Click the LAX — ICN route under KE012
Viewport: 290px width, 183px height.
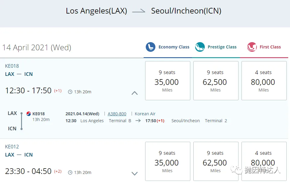tap(19, 155)
